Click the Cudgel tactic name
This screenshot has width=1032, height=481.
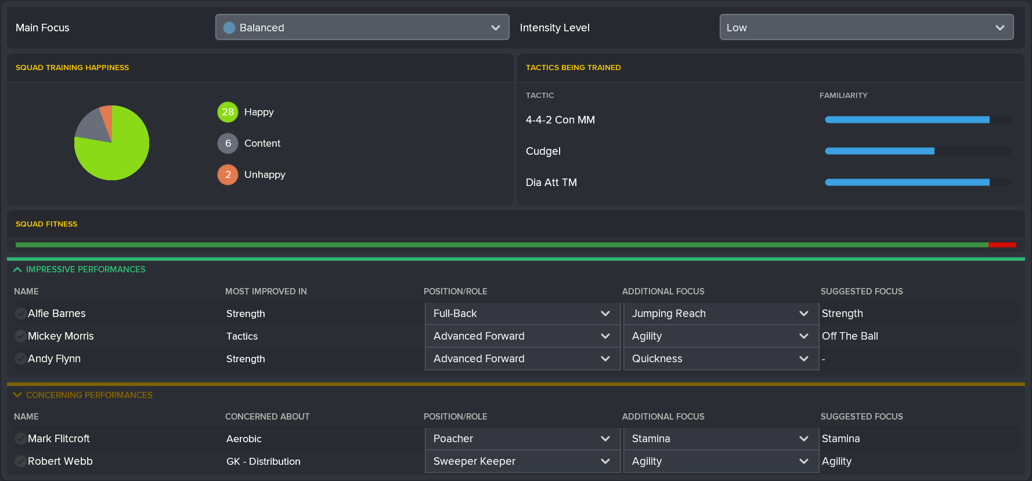(x=543, y=151)
